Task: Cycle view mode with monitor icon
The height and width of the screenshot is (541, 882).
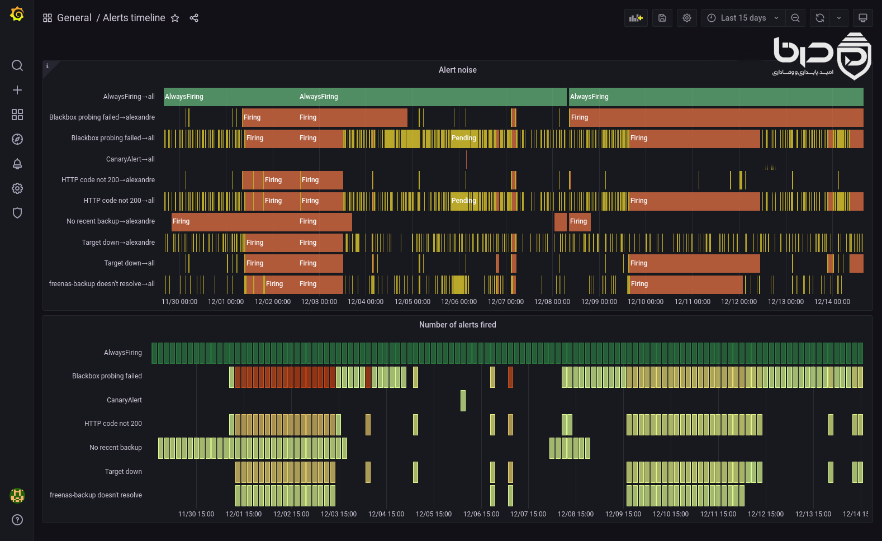Action: point(863,18)
